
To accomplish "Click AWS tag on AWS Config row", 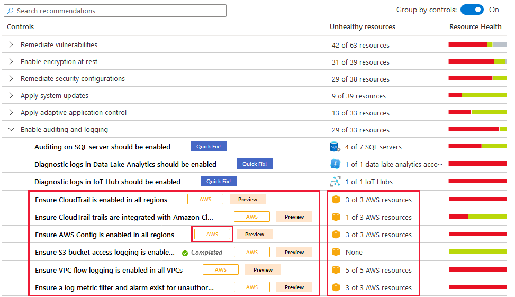I will [212, 234].
